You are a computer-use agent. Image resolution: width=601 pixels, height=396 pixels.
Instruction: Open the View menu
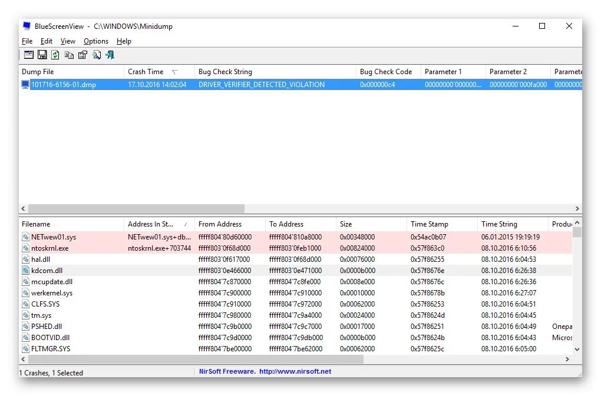[68, 41]
